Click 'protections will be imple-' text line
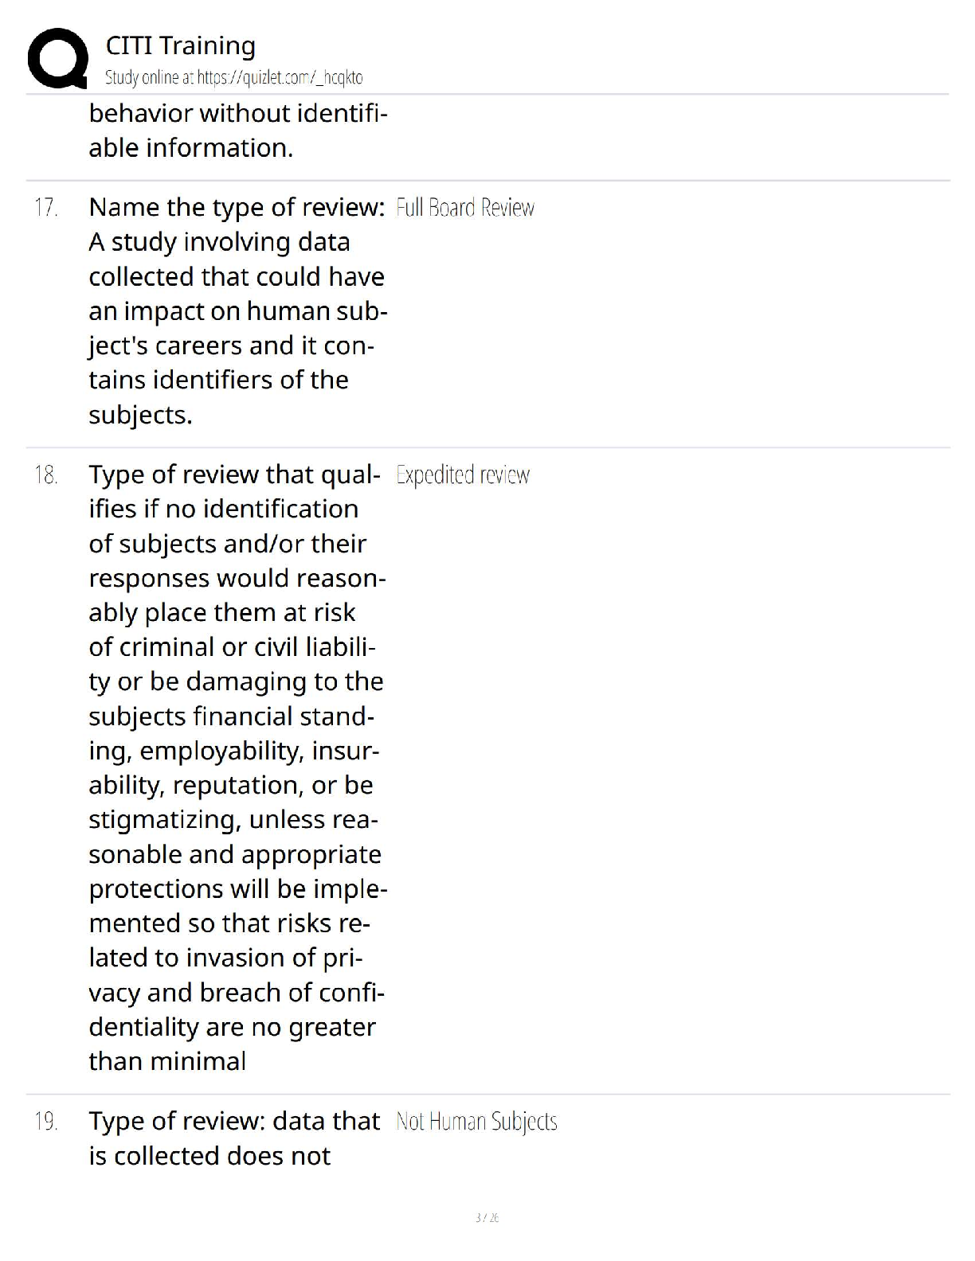The width and height of the screenshot is (975, 1261). tap(238, 888)
